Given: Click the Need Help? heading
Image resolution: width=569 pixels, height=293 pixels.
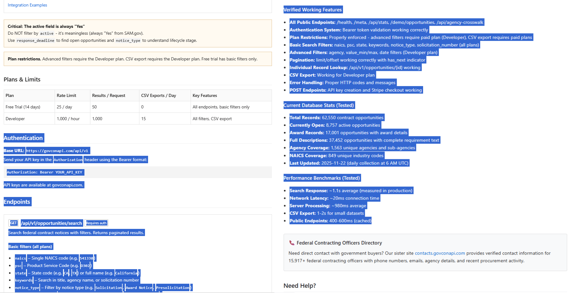Looking at the screenshot, I should click(300, 286).
